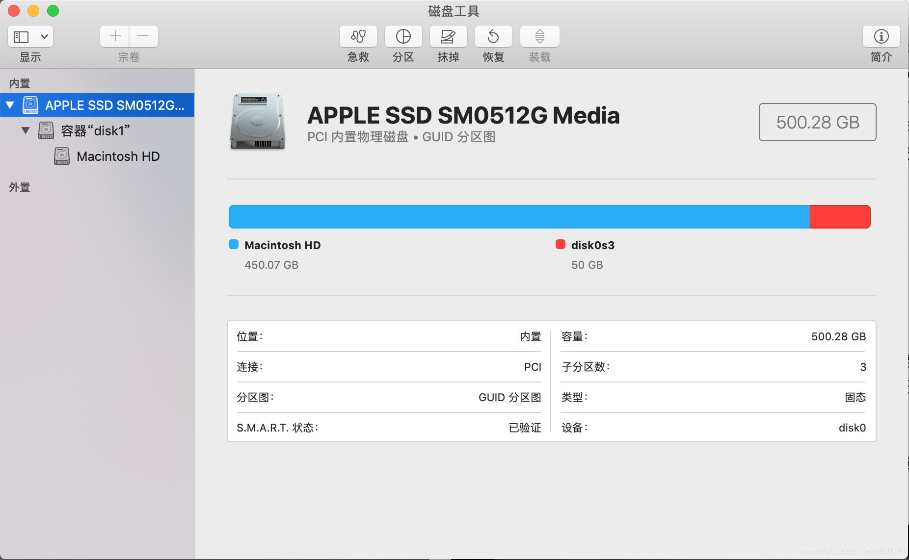Click the 设备 value disk0
This screenshot has height=560, width=909.
click(853, 428)
